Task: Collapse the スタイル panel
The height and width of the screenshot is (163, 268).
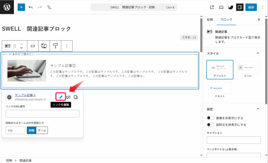Action: point(258,53)
